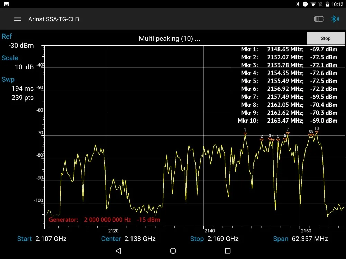Open the Scale setting
The image size is (346, 259).
pos(10,58)
